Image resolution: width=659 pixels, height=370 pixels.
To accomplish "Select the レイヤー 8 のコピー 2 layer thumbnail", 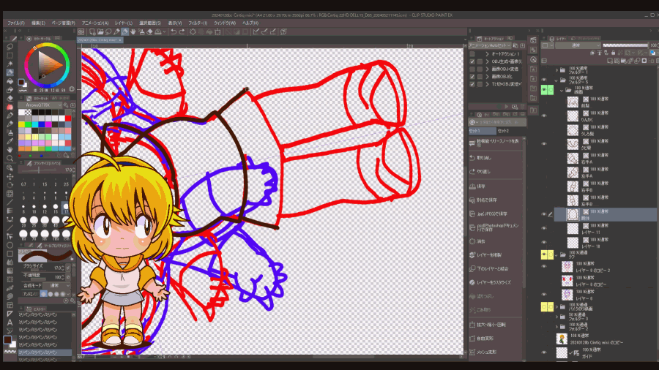I will (567, 267).
